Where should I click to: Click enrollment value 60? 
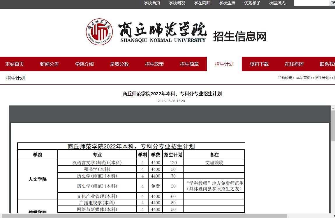point(173,196)
